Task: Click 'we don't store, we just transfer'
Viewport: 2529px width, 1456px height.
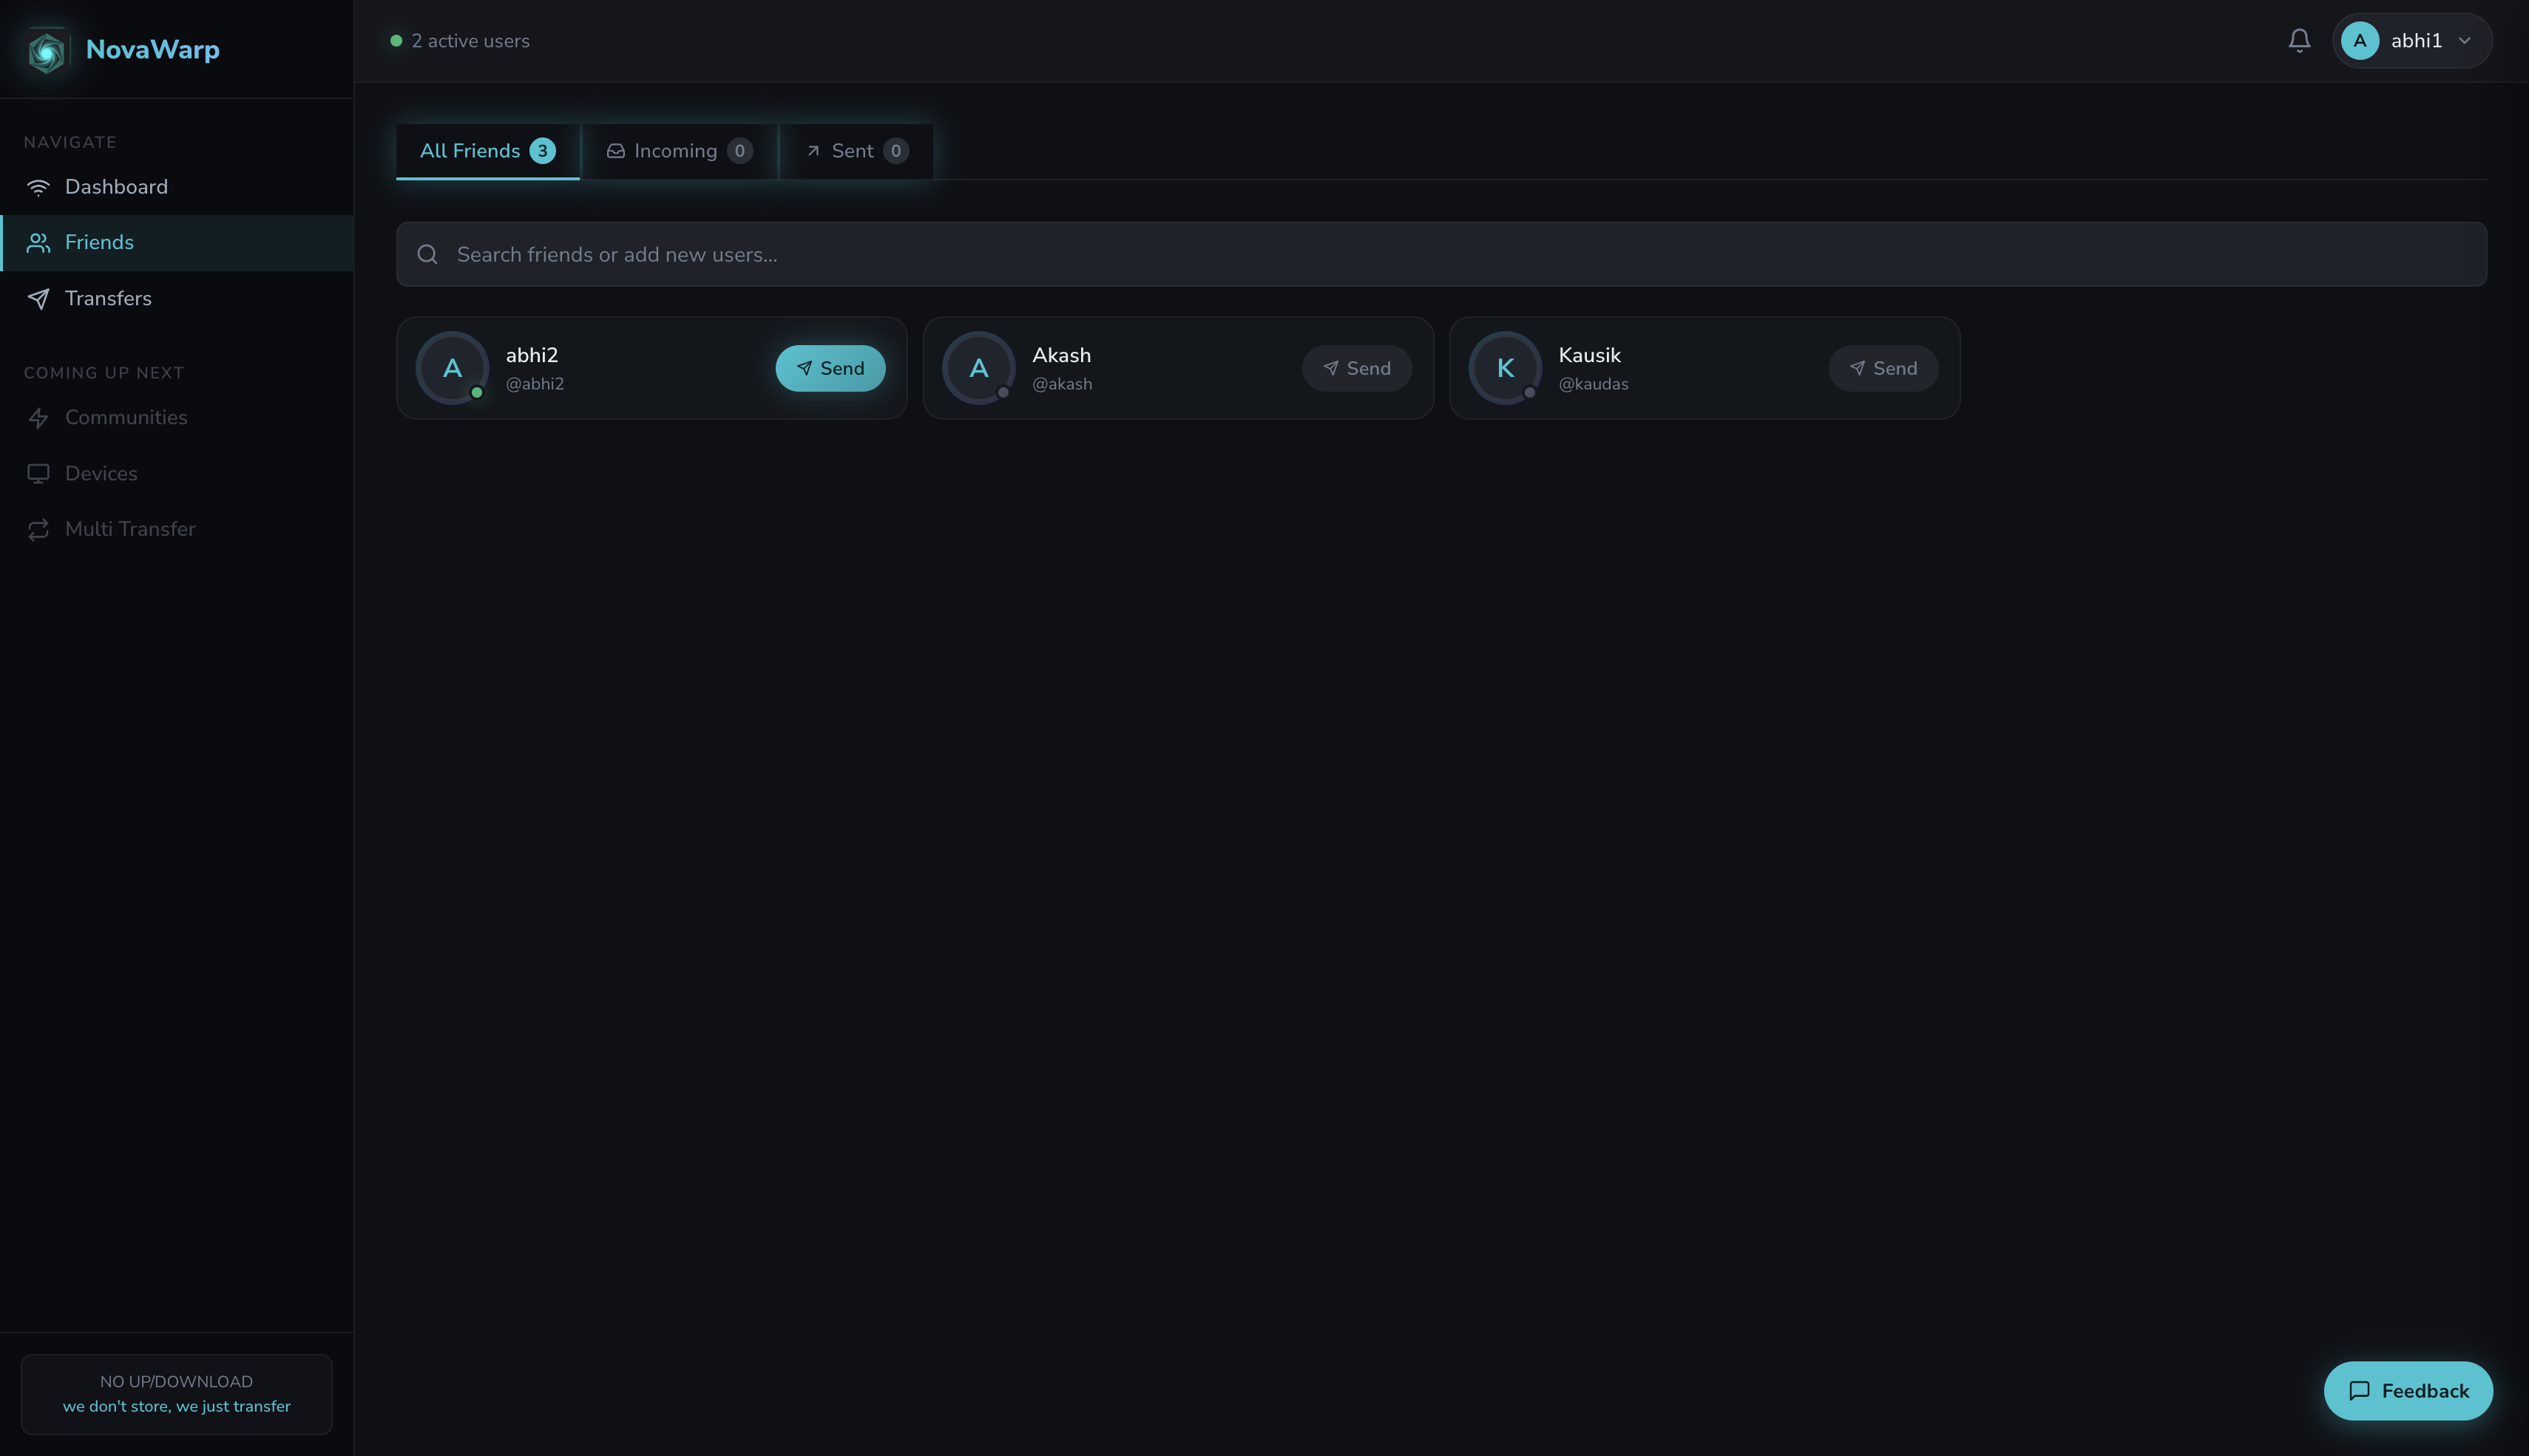Action: click(x=176, y=1407)
